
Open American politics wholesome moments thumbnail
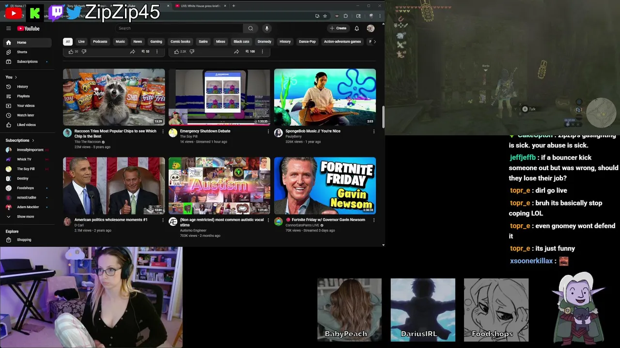point(114,186)
